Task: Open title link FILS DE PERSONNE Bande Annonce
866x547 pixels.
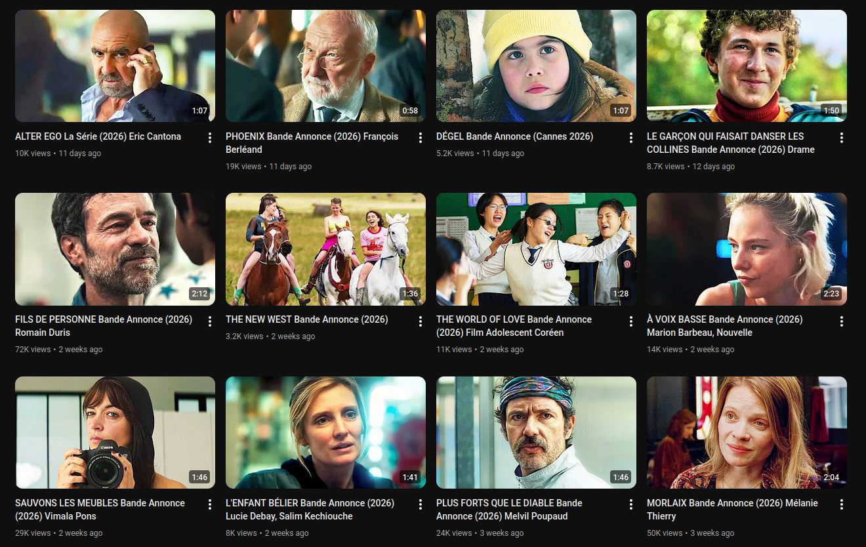Action: pyautogui.click(x=104, y=326)
